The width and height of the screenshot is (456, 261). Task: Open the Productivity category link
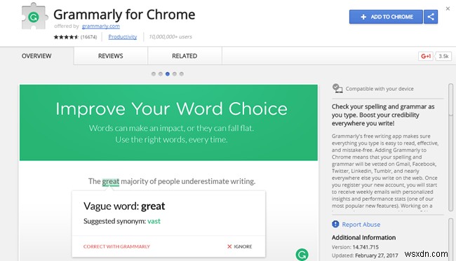click(123, 37)
